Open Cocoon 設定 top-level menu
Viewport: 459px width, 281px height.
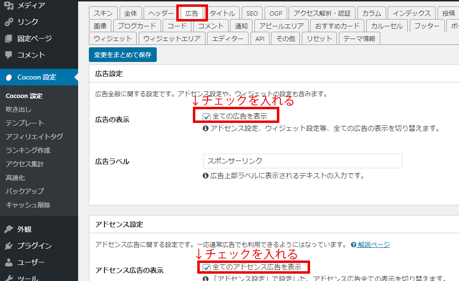pyautogui.click(x=39, y=77)
